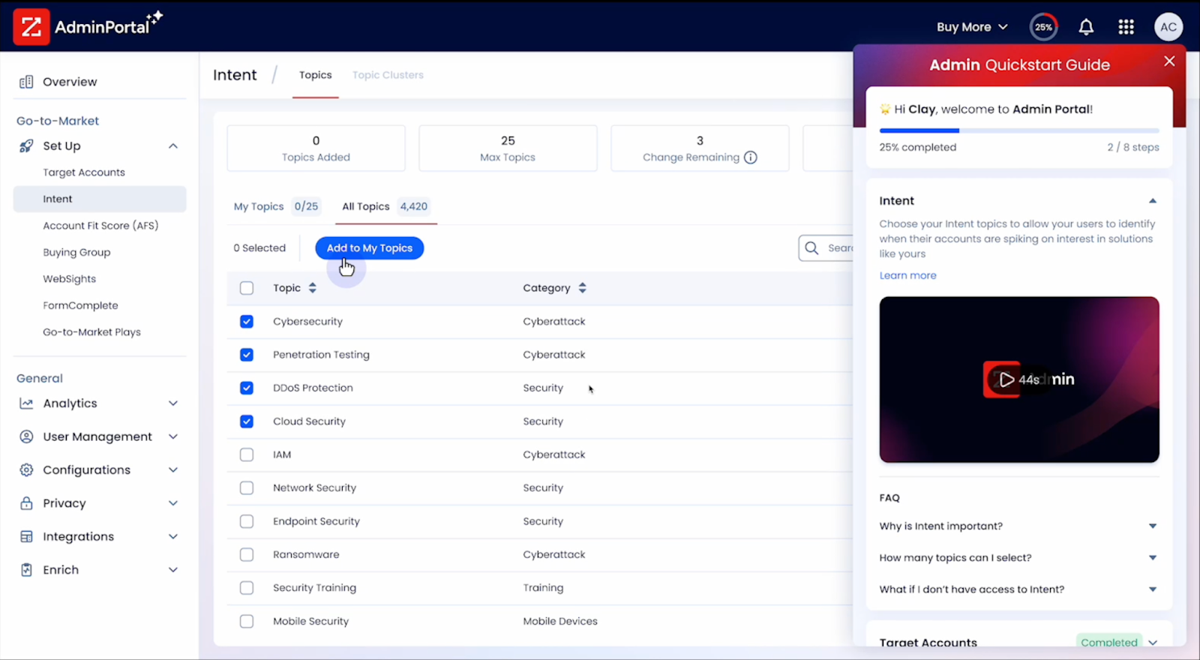Open the apps grid launcher icon
Image resolution: width=1200 pixels, height=660 pixels.
click(x=1126, y=27)
